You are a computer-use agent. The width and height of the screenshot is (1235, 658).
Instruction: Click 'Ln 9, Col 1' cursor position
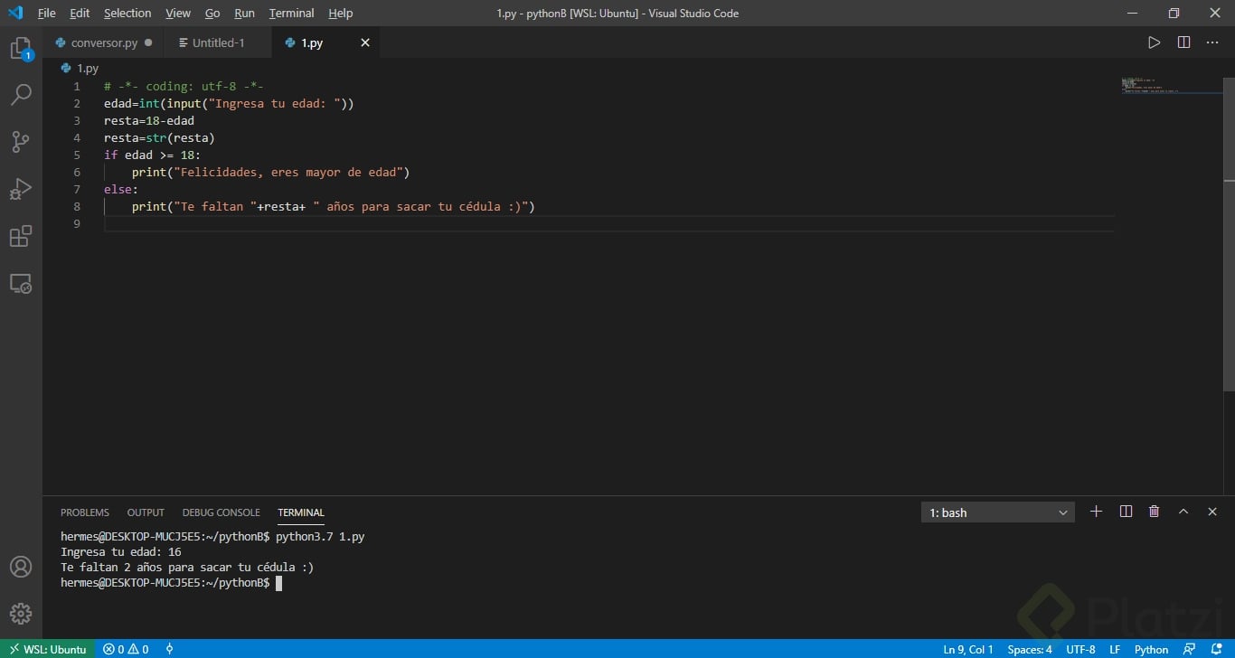(968, 649)
